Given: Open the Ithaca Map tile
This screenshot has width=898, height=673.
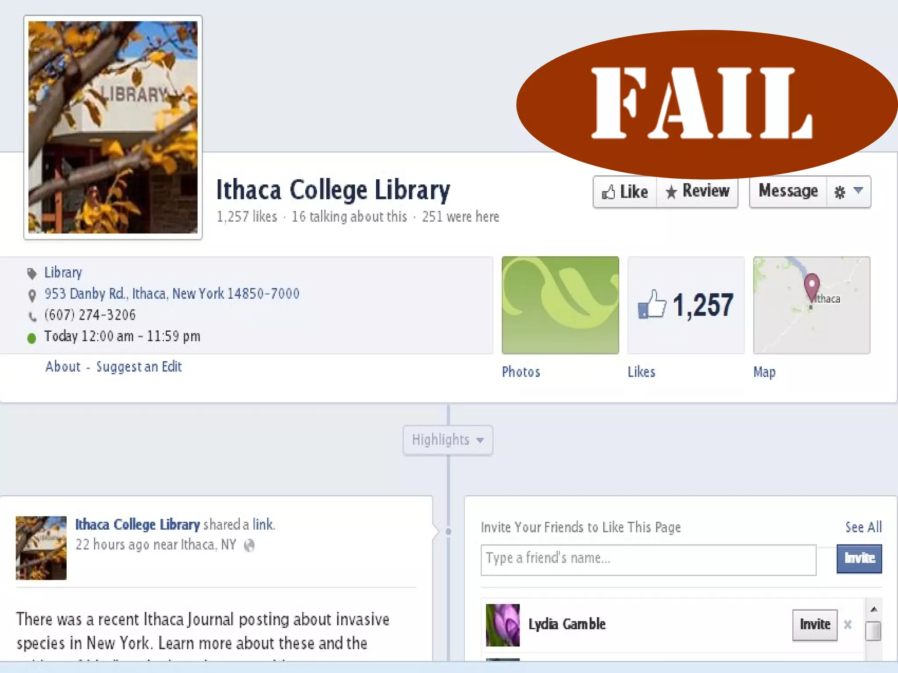Looking at the screenshot, I should point(812,305).
